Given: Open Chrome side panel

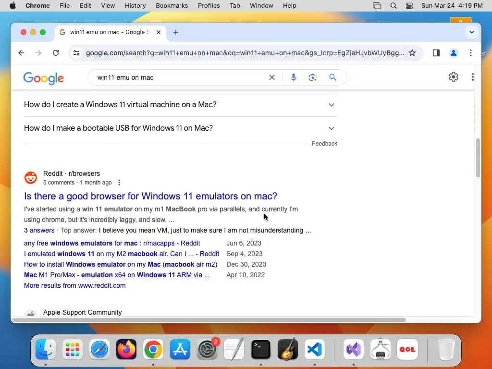Looking at the screenshot, I should [436, 53].
